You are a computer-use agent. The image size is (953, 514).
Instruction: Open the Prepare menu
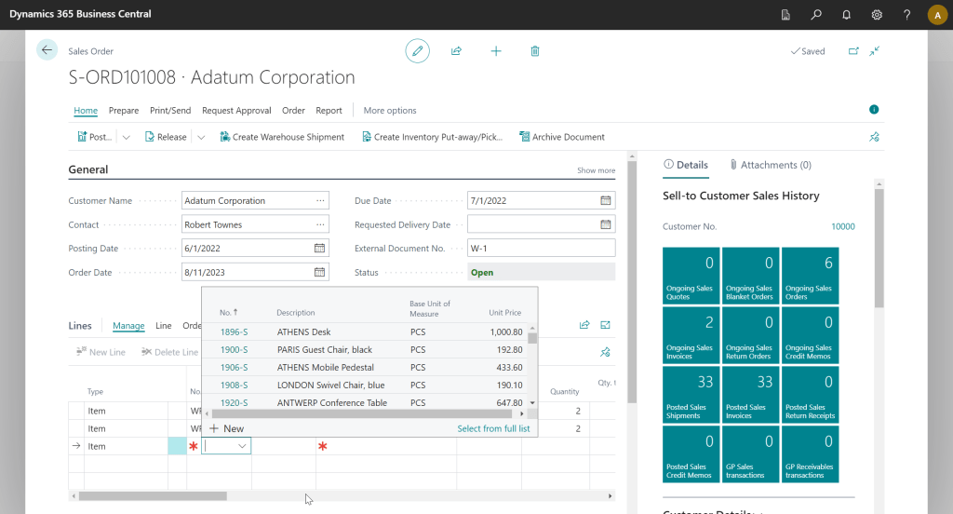124,110
